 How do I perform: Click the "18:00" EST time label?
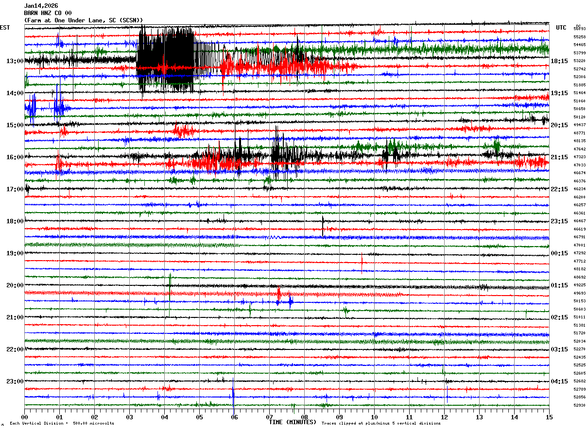(x=15, y=221)
